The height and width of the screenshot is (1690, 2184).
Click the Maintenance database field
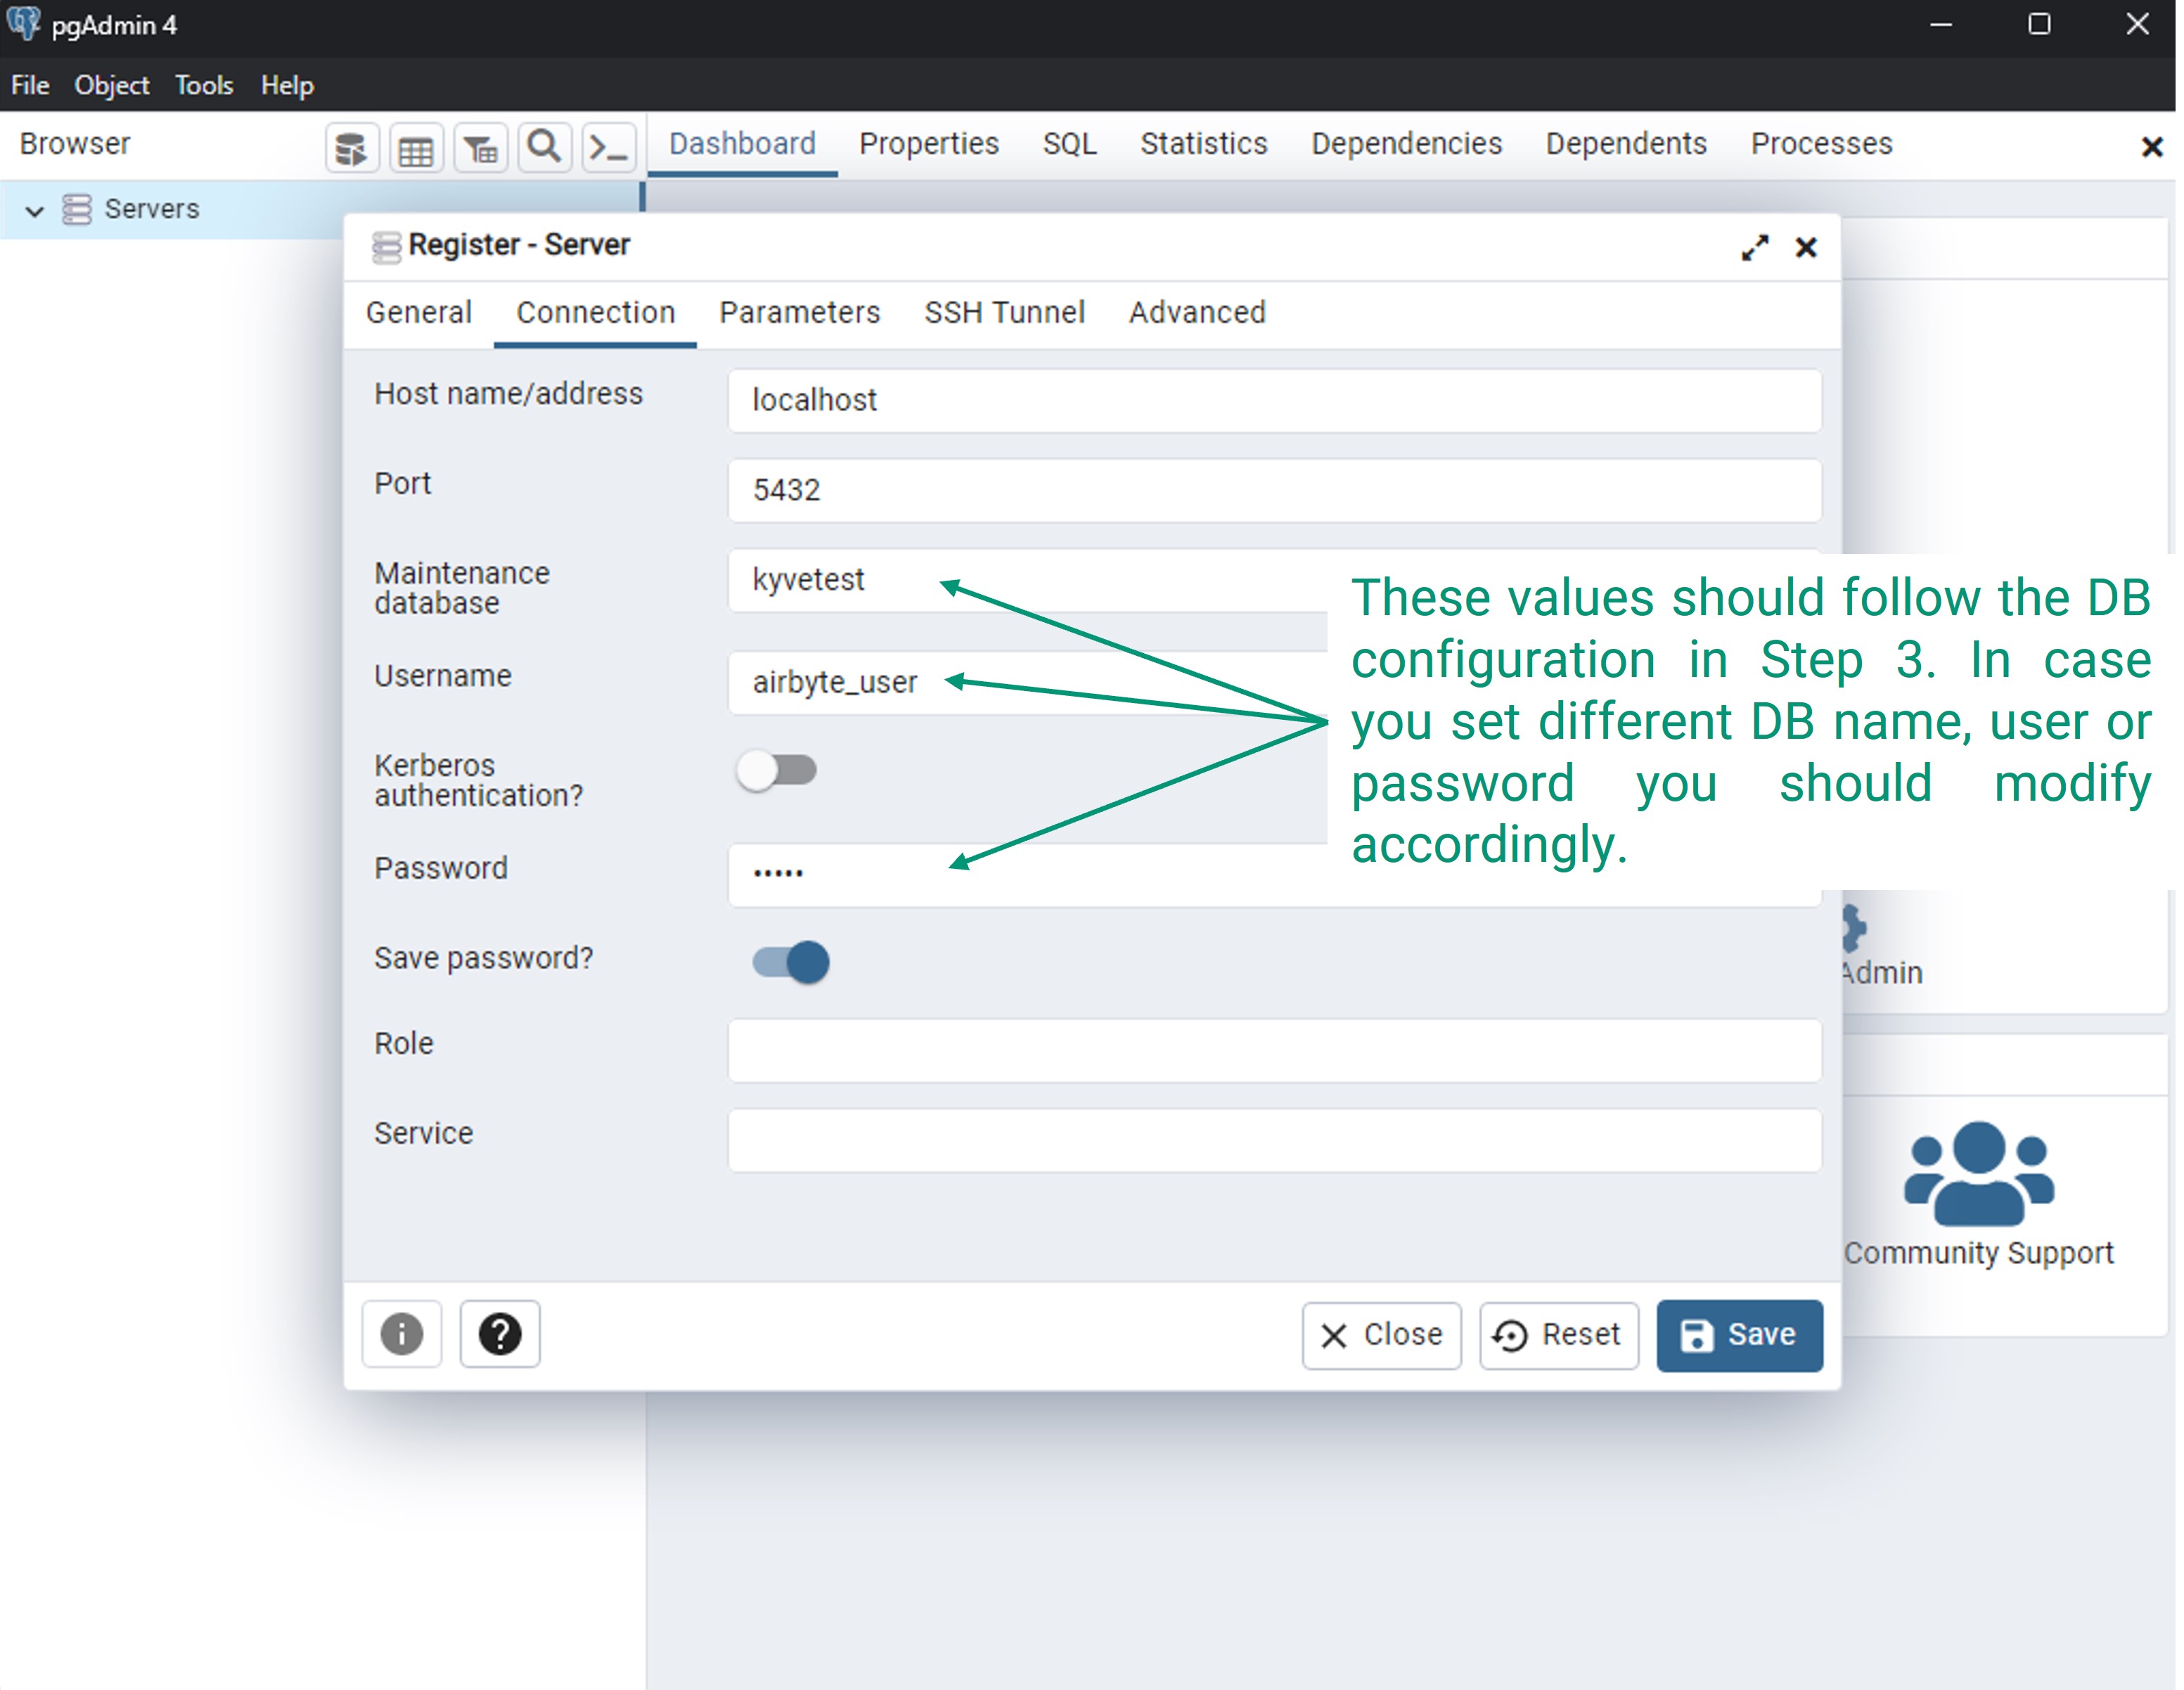[1028, 580]
